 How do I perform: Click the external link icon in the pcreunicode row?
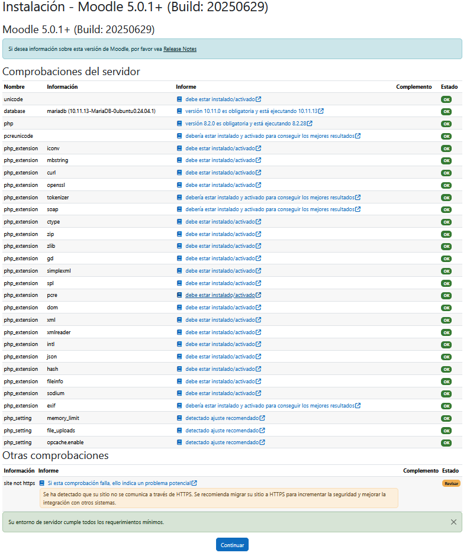coord(358,136)
